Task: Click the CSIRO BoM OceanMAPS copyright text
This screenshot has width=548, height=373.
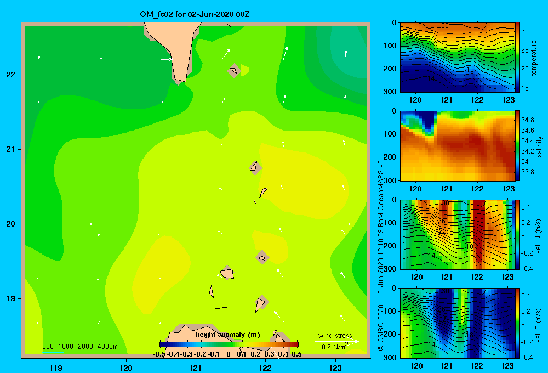Action: (x=381, y=256)
